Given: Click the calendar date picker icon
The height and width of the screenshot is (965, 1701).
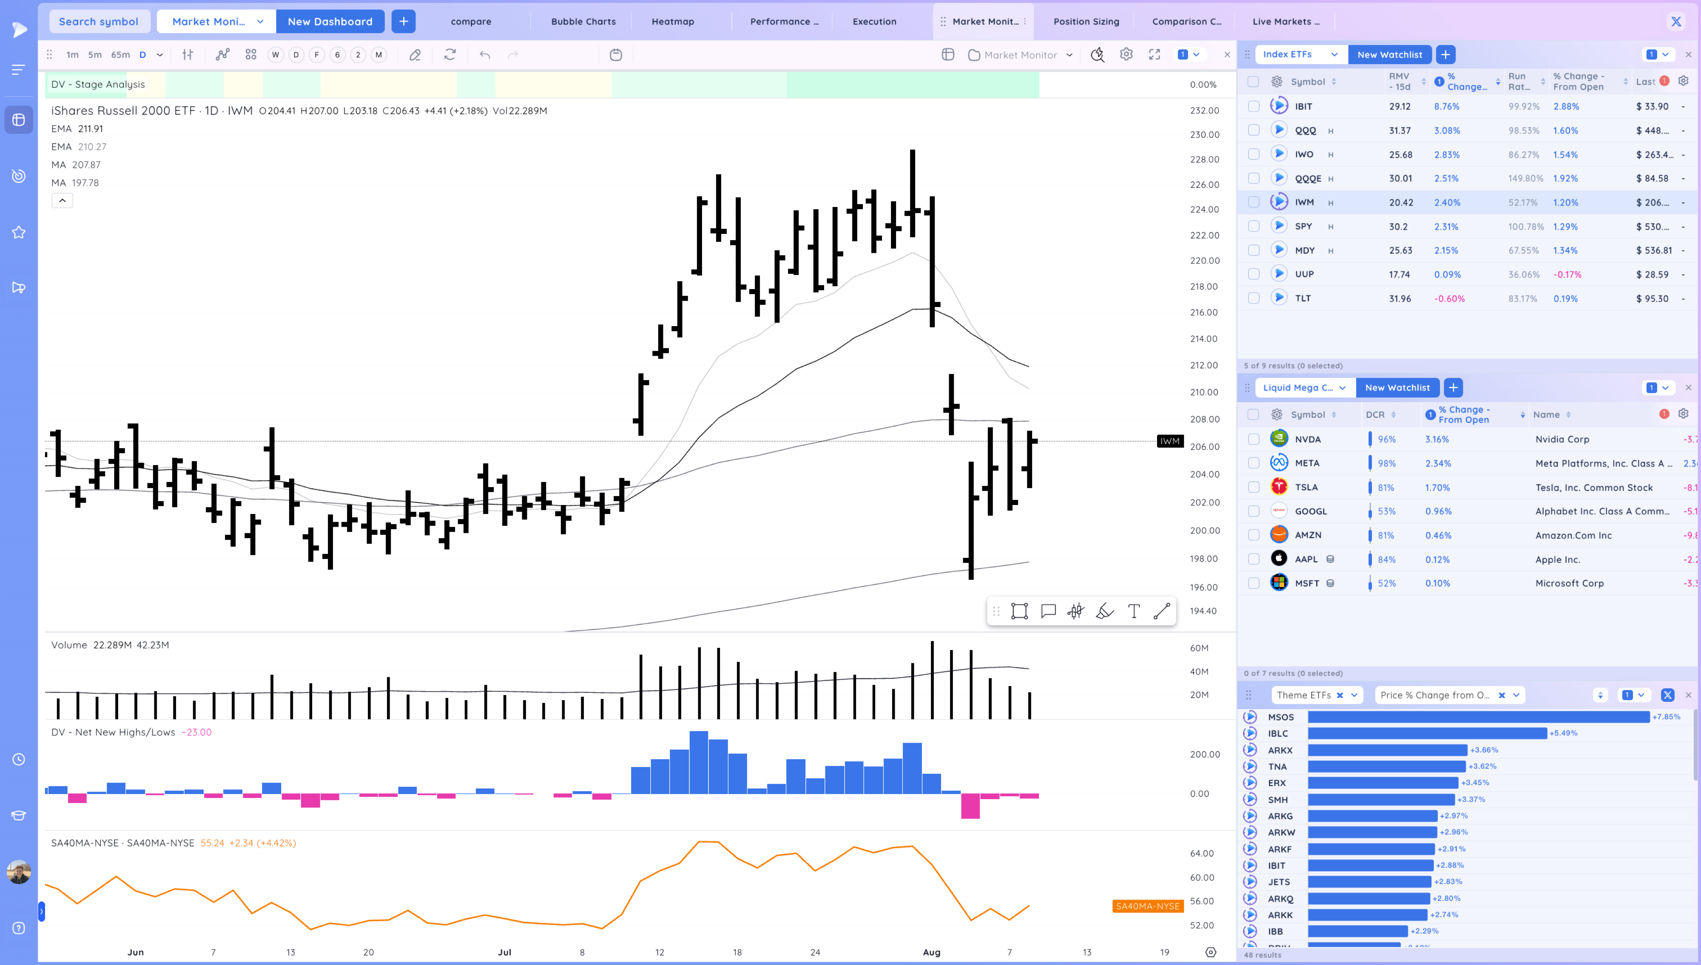Looking at the screenshot, I should point(616,54).
